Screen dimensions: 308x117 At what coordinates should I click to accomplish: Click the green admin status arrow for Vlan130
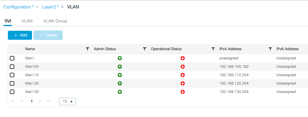click(x=120, y=92)
